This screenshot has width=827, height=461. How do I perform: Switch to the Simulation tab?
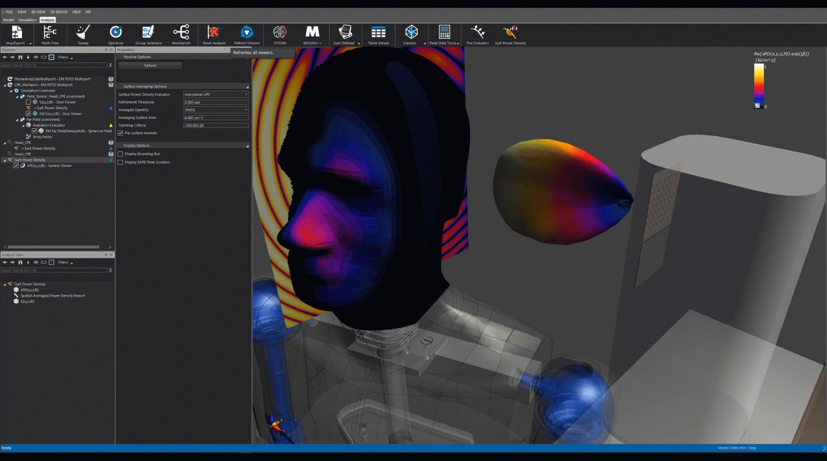(27, 19)
